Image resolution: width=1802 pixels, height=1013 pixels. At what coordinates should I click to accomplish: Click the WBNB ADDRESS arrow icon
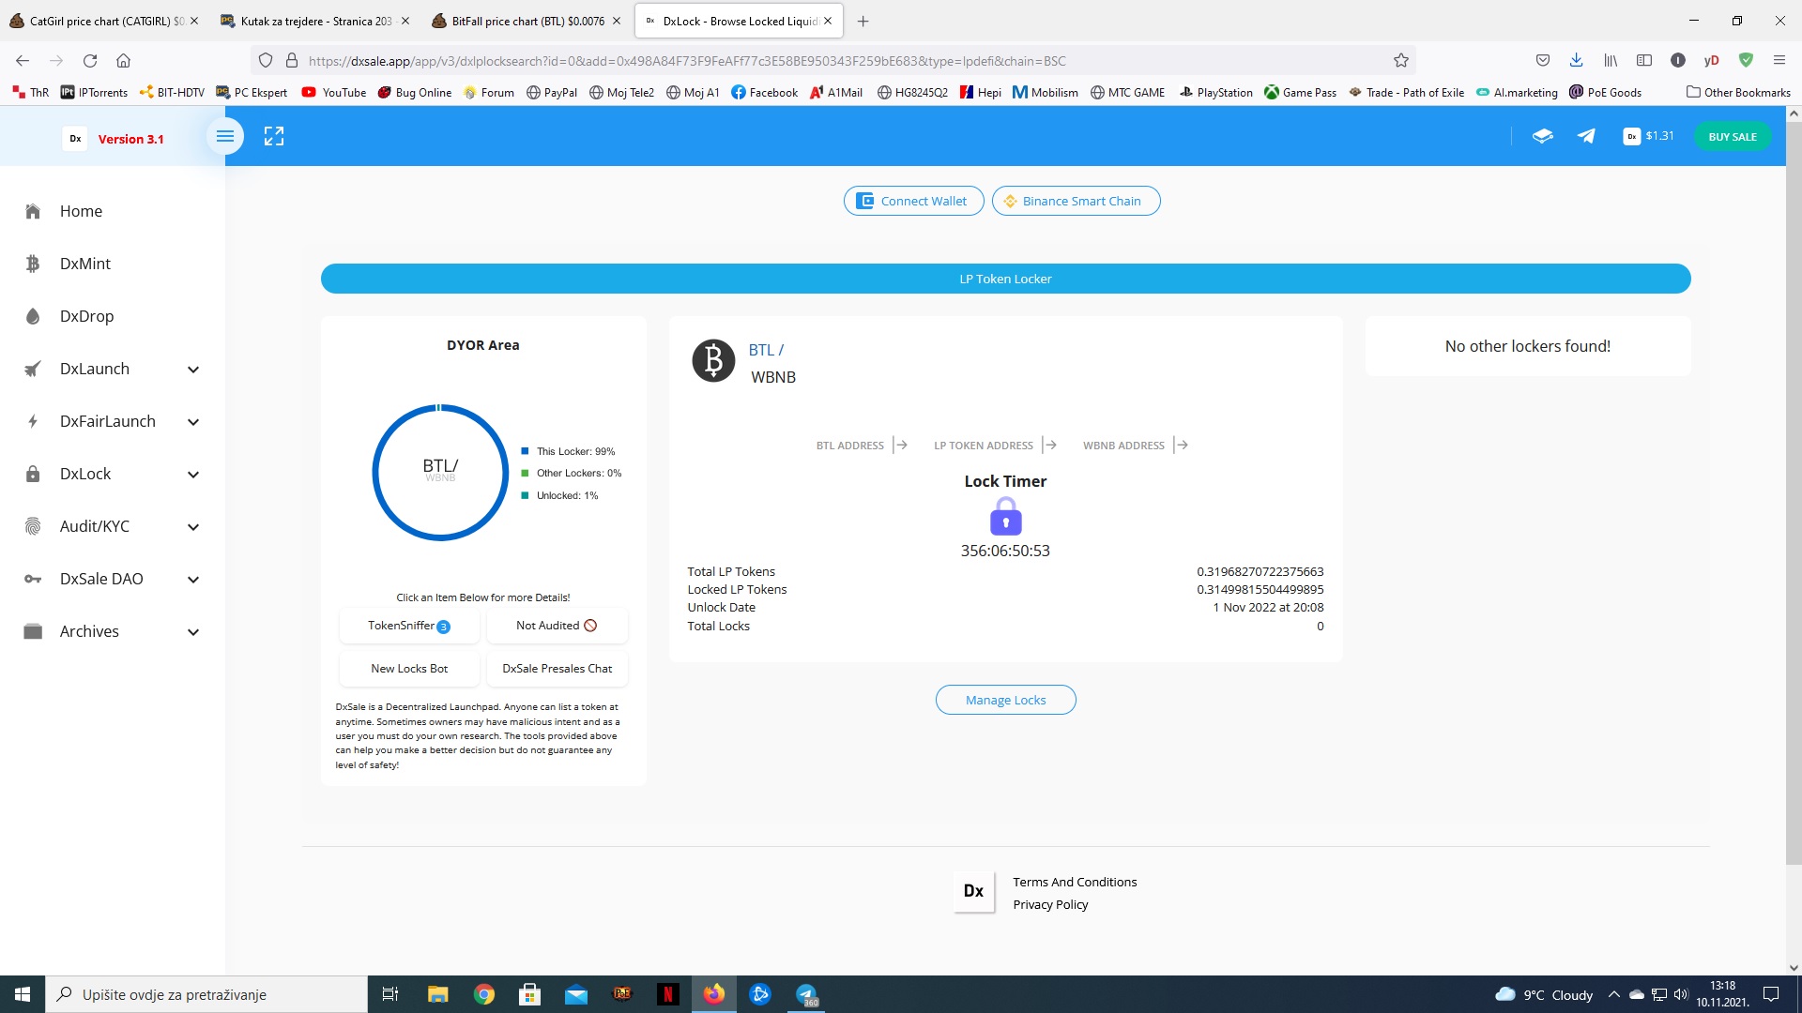[1181, 446]
